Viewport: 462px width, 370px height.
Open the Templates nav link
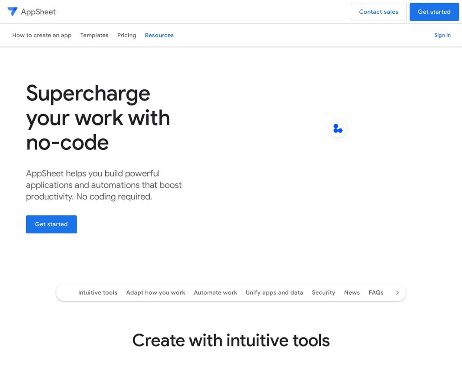(94, 35)
